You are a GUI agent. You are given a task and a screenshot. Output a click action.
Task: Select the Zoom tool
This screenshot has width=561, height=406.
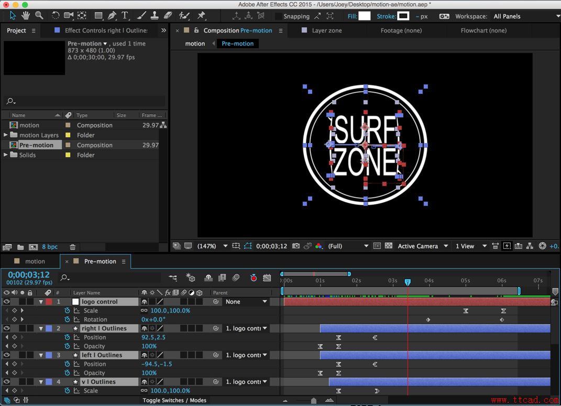coord(39,16)
